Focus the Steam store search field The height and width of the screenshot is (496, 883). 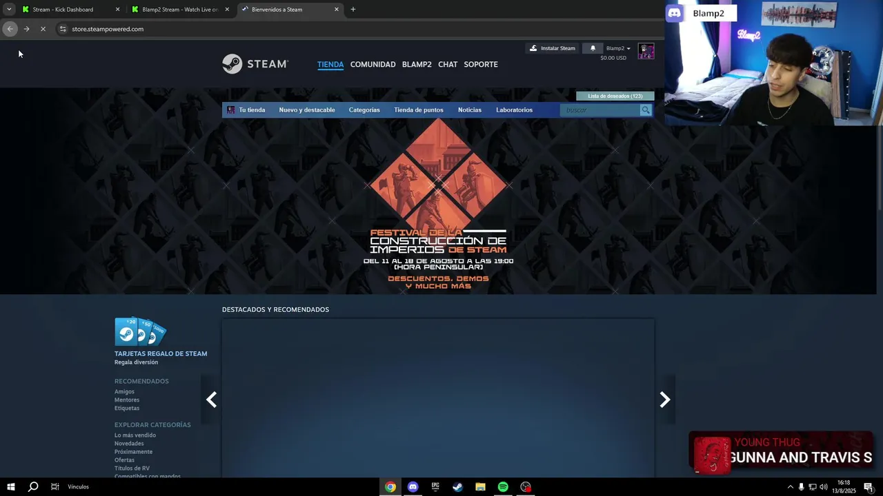(600, 110)
